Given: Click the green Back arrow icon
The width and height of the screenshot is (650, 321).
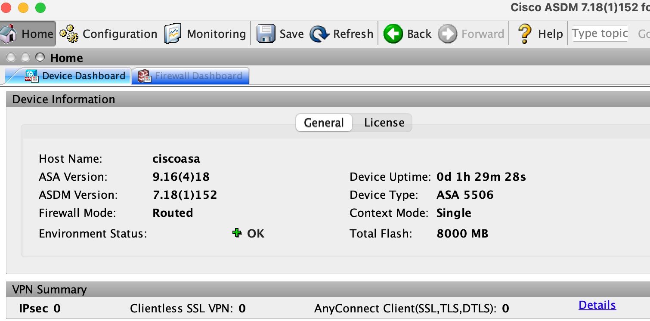Looking at the screenshot, I should click(393, 34).
